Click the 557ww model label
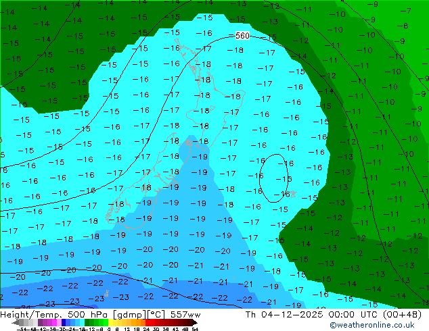Screen dimensions: 429x331 pyautogui.click(x=185, y=315)
